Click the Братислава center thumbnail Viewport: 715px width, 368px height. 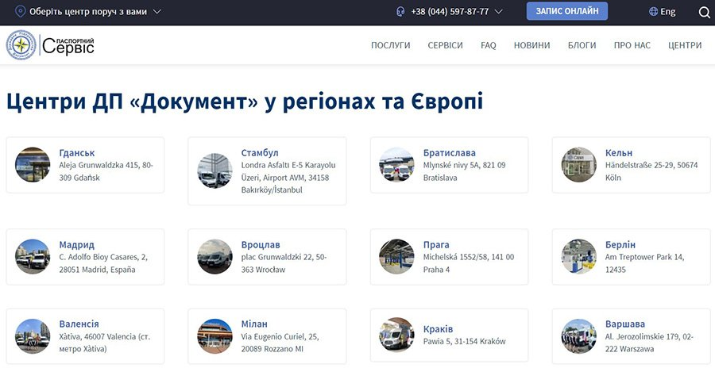[x=396, y=165]
